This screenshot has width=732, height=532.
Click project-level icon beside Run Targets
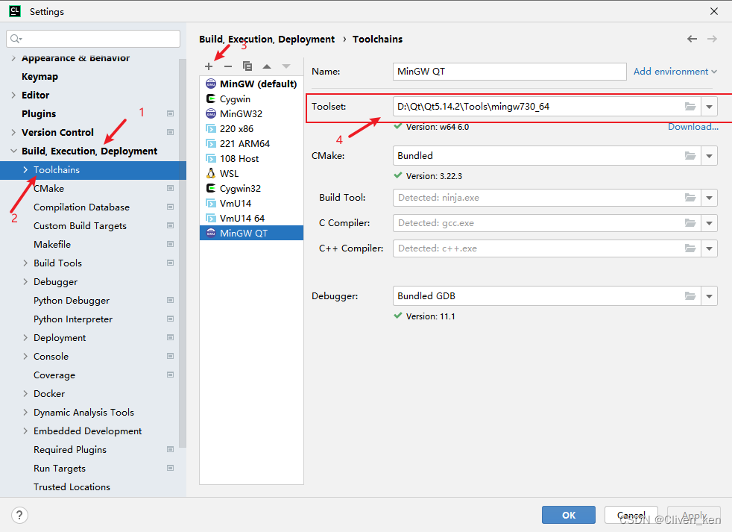click(x=171, y=468)
